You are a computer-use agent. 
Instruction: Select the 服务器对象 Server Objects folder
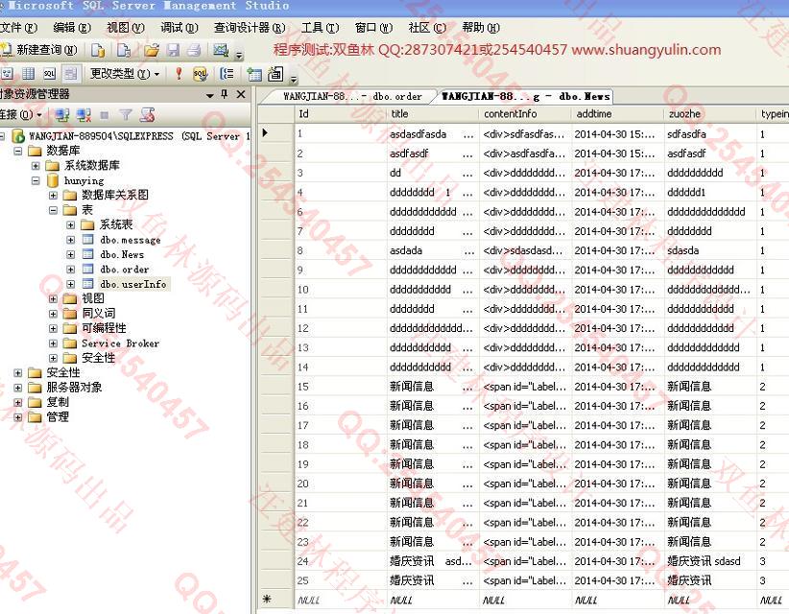74,388
